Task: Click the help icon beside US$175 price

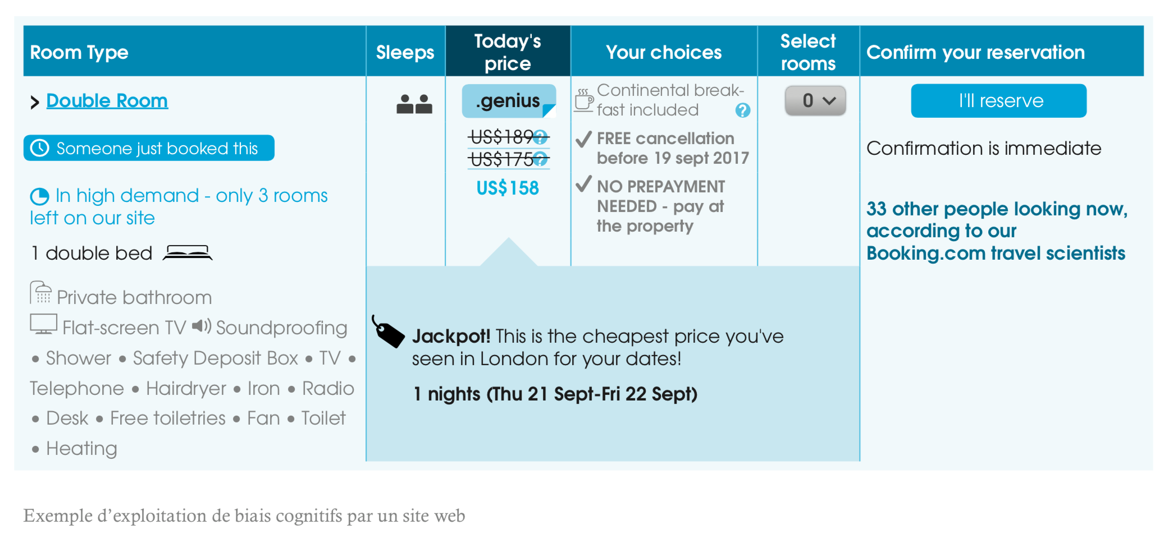Action: click(540, 159)
